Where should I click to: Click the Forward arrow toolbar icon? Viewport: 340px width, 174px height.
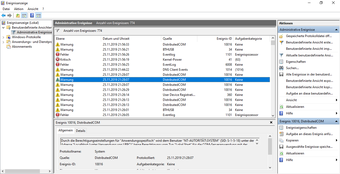(x=10, y=15)
